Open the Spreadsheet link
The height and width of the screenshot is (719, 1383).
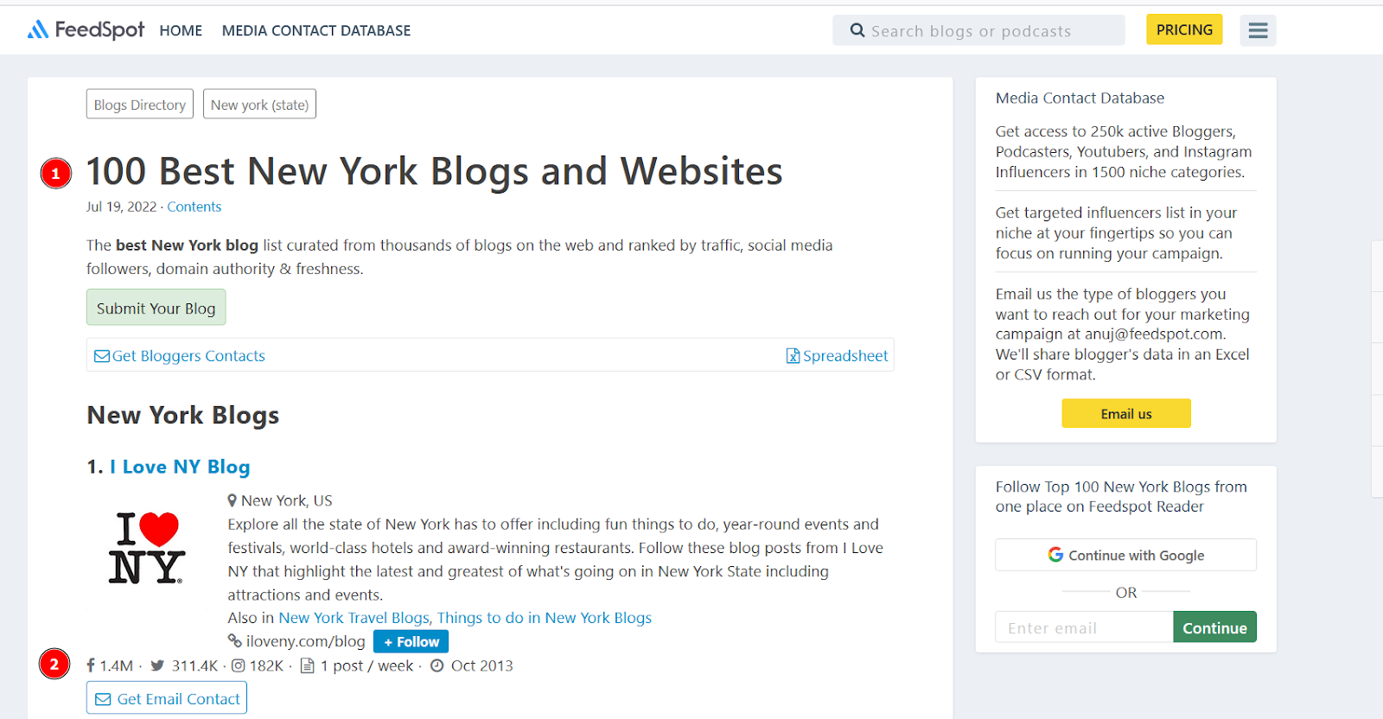coord(845,356)
